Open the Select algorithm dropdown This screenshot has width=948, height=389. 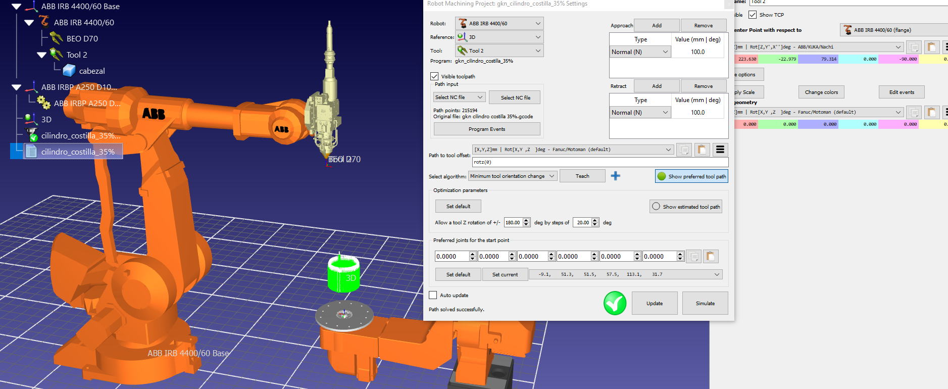click(512, 176)
